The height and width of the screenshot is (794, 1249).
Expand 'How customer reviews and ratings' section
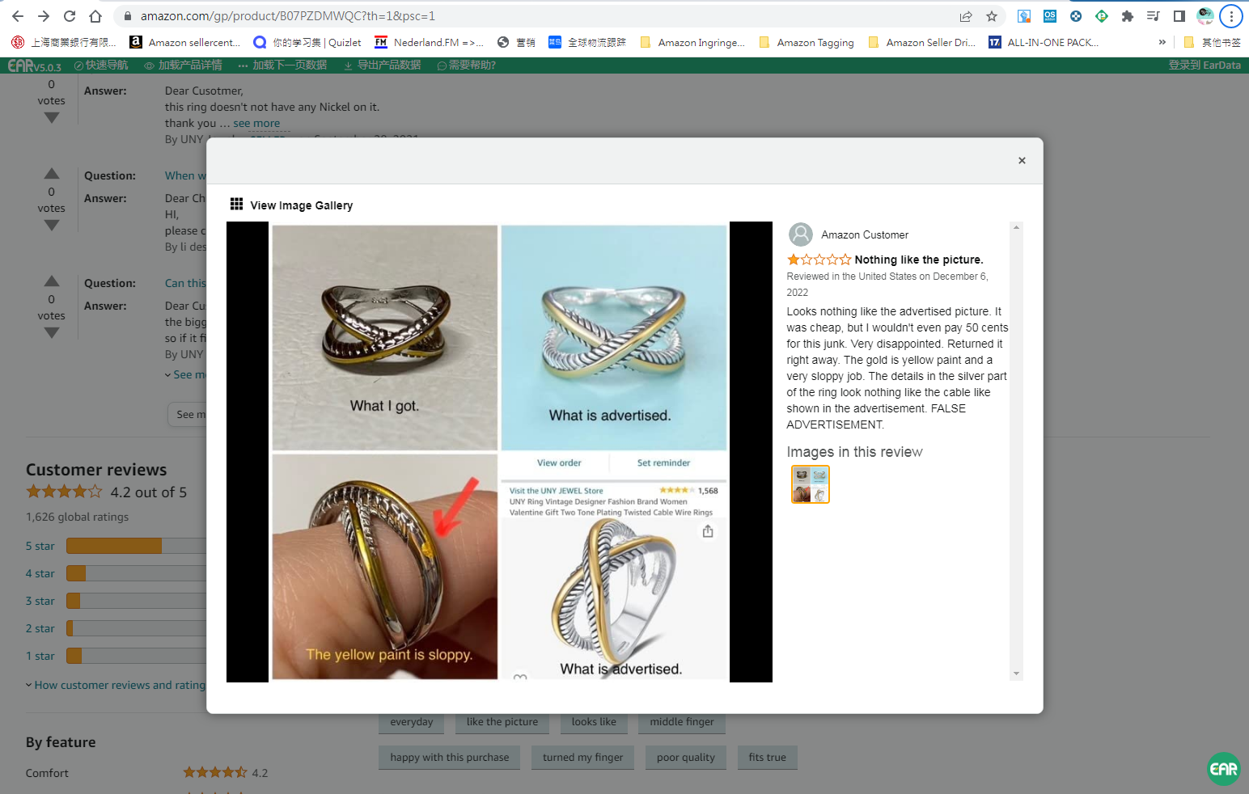tap(116, 685)
